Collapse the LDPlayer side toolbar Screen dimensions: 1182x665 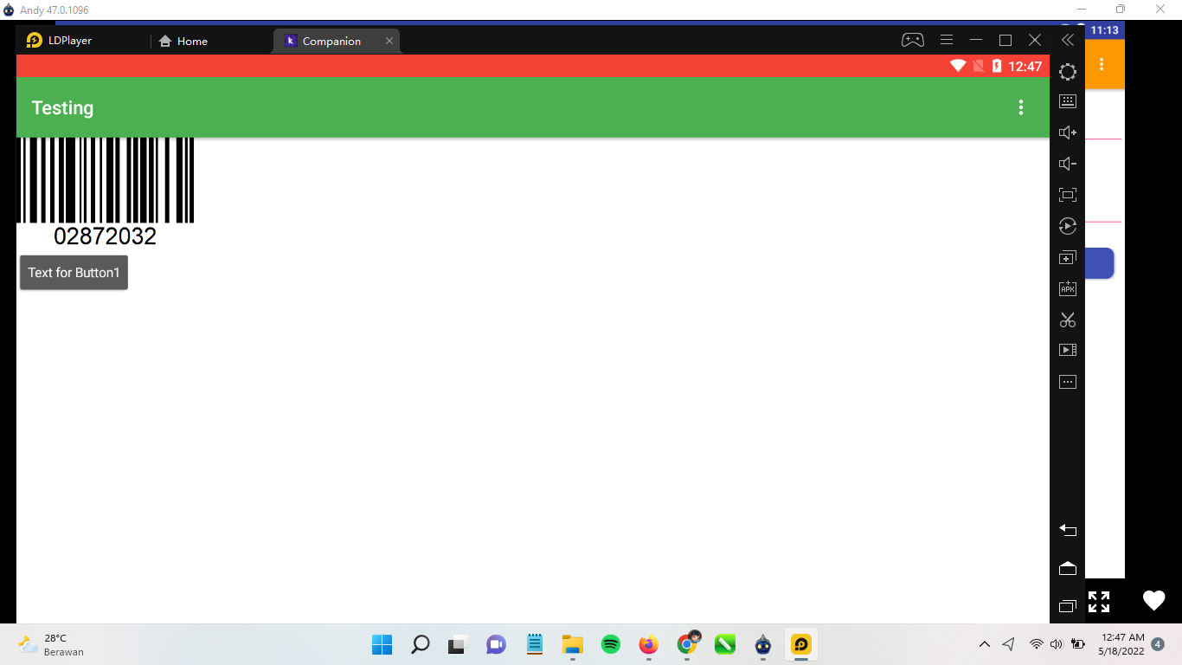(x=1068, y=40)
